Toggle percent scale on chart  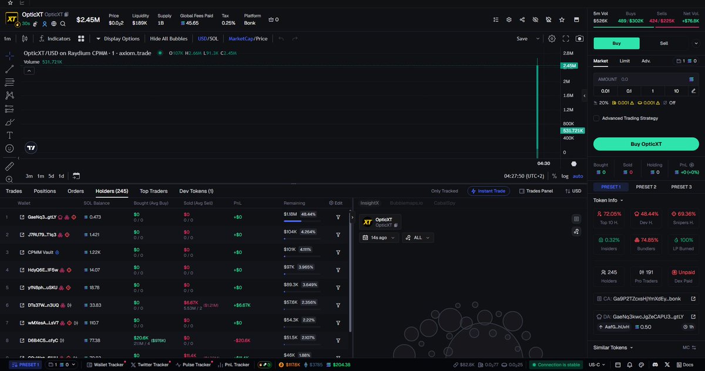pyautogui.click(x=554, y=176)
